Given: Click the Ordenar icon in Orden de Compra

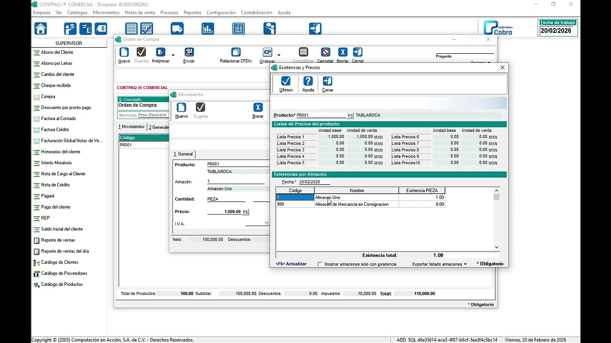Looking at the screenshot, I should 267,55.
